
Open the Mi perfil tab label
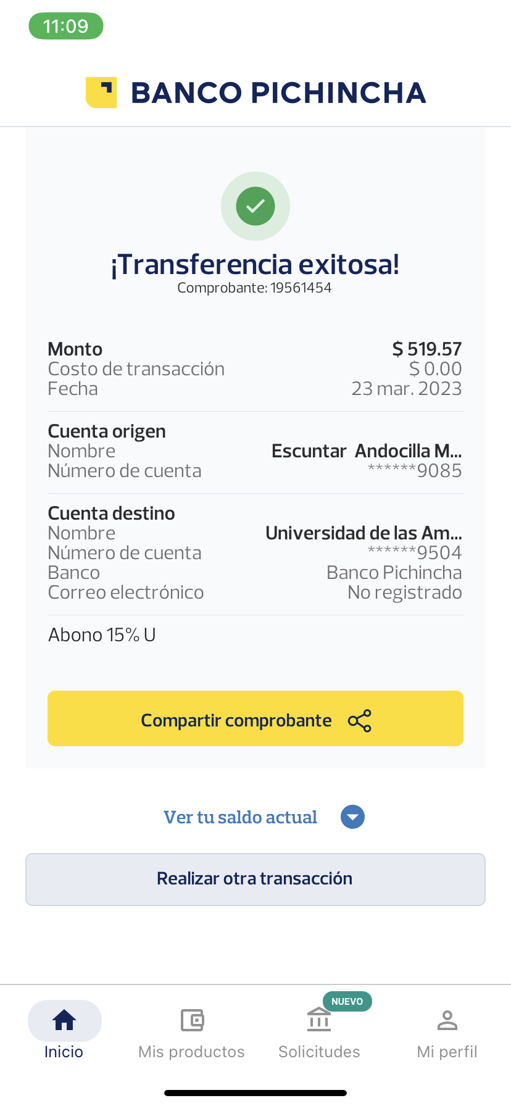click(x=447, y=1052)
